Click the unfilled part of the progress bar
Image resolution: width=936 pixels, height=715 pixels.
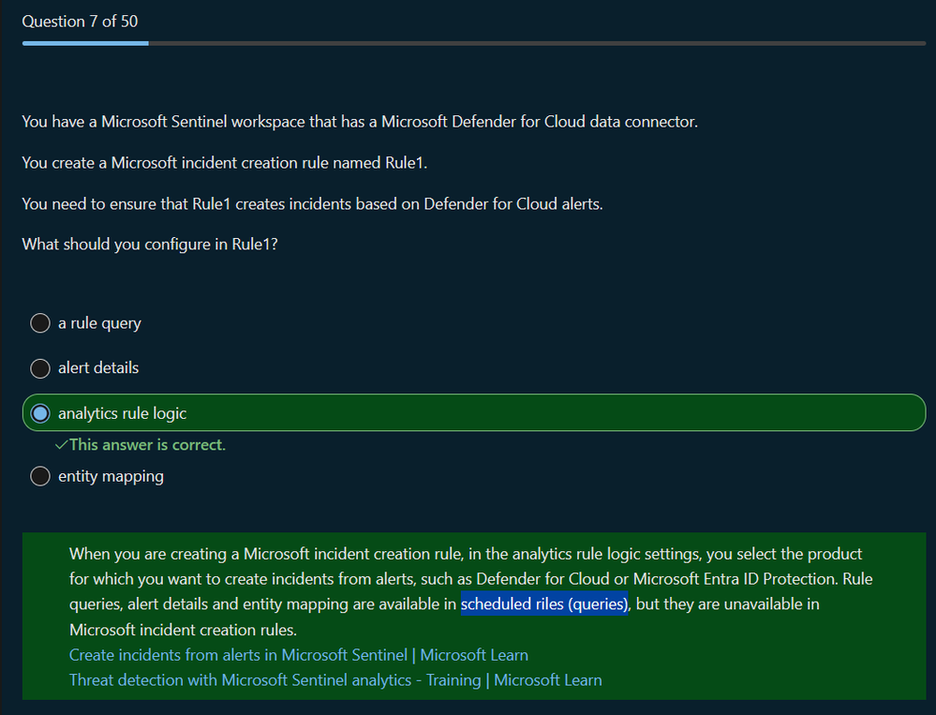534,43
